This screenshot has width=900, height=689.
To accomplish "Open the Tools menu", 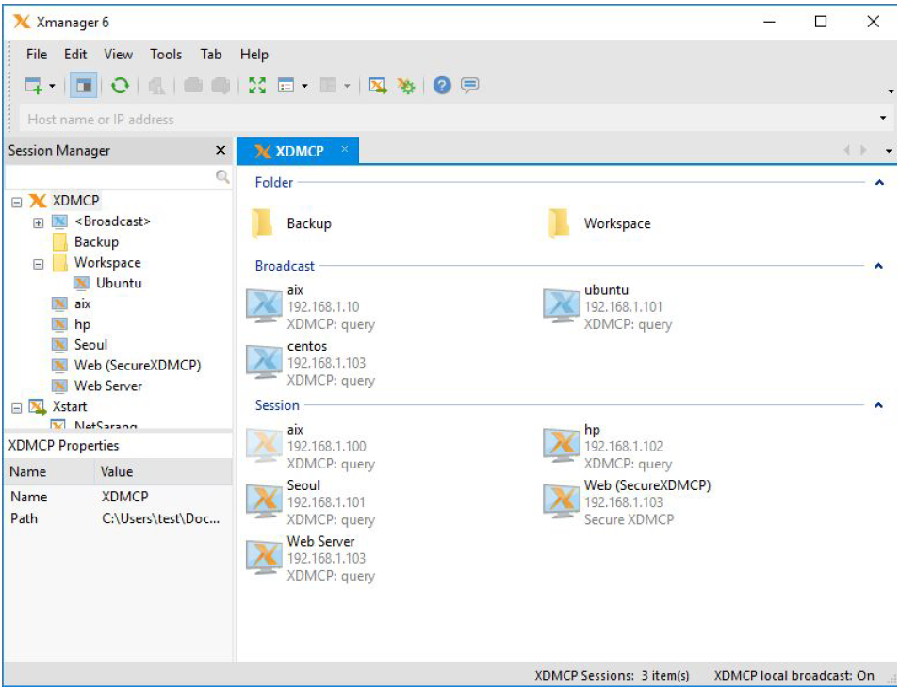I will [166, 54].
